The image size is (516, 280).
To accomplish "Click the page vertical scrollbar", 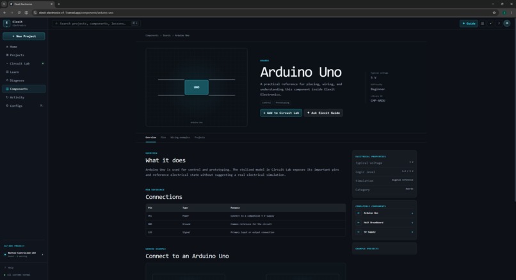I will (x=514, y=109).
